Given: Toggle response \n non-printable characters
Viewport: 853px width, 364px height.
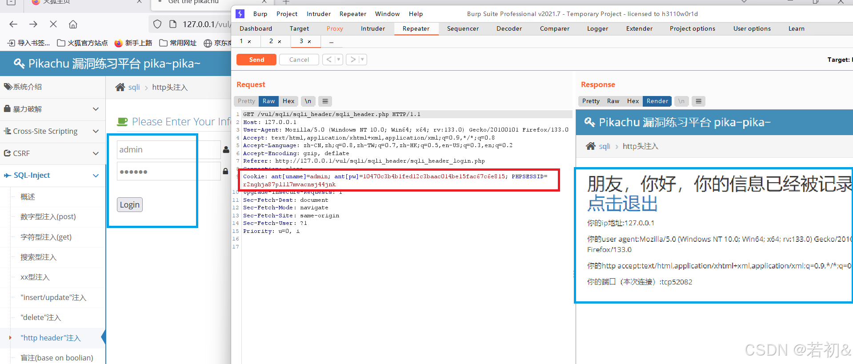Looking at the screenshot, I should (x=681, y=101).
